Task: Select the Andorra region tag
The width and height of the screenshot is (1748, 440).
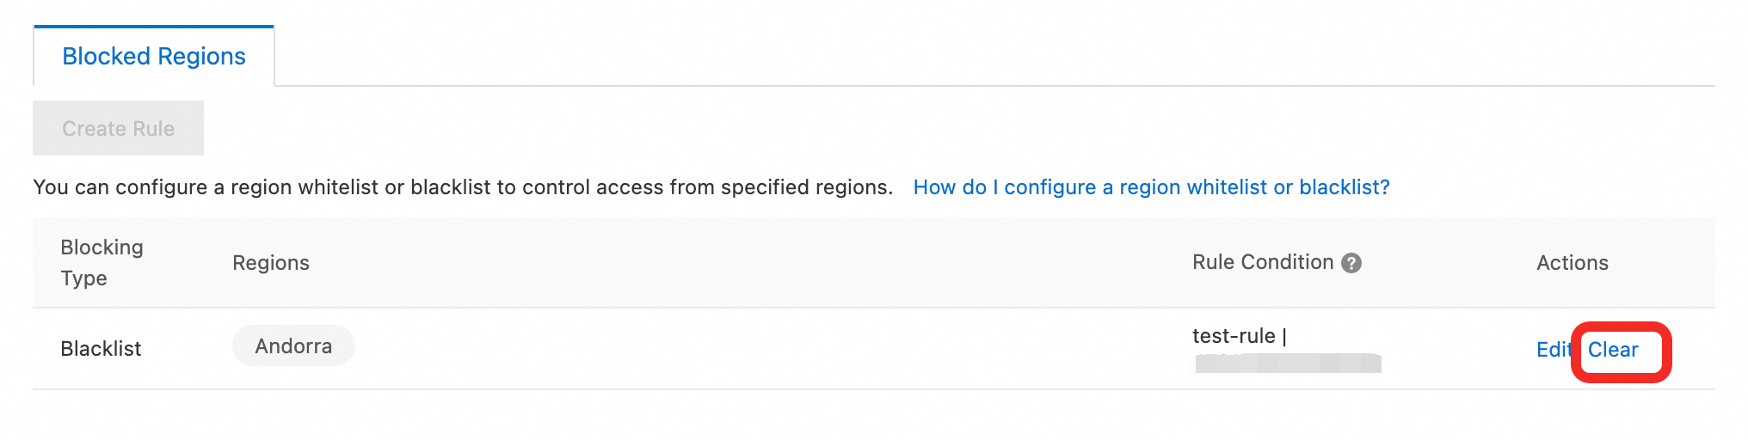Action: tap(293, 346)
